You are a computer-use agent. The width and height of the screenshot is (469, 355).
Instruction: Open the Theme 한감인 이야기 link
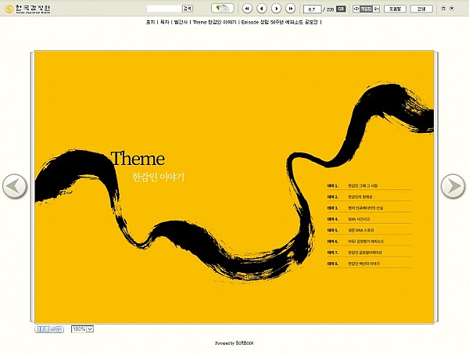click(x=214, y=22)
